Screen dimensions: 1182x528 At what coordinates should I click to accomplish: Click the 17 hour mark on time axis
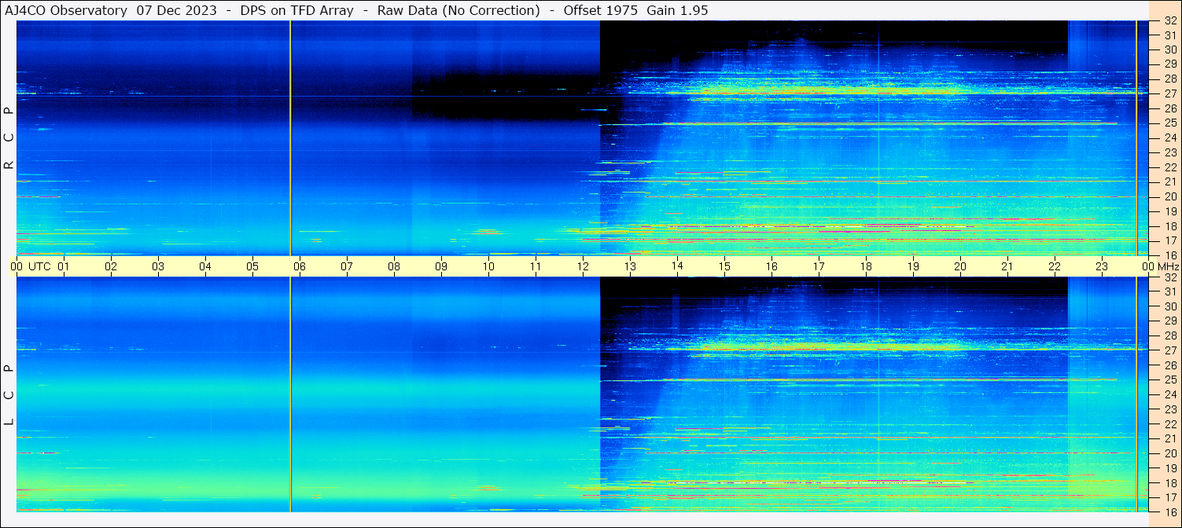(819, 266)
